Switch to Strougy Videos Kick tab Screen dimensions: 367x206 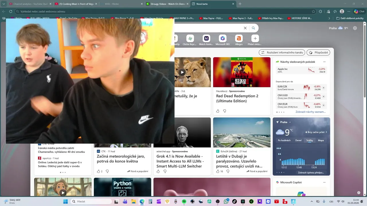(167, 4)
